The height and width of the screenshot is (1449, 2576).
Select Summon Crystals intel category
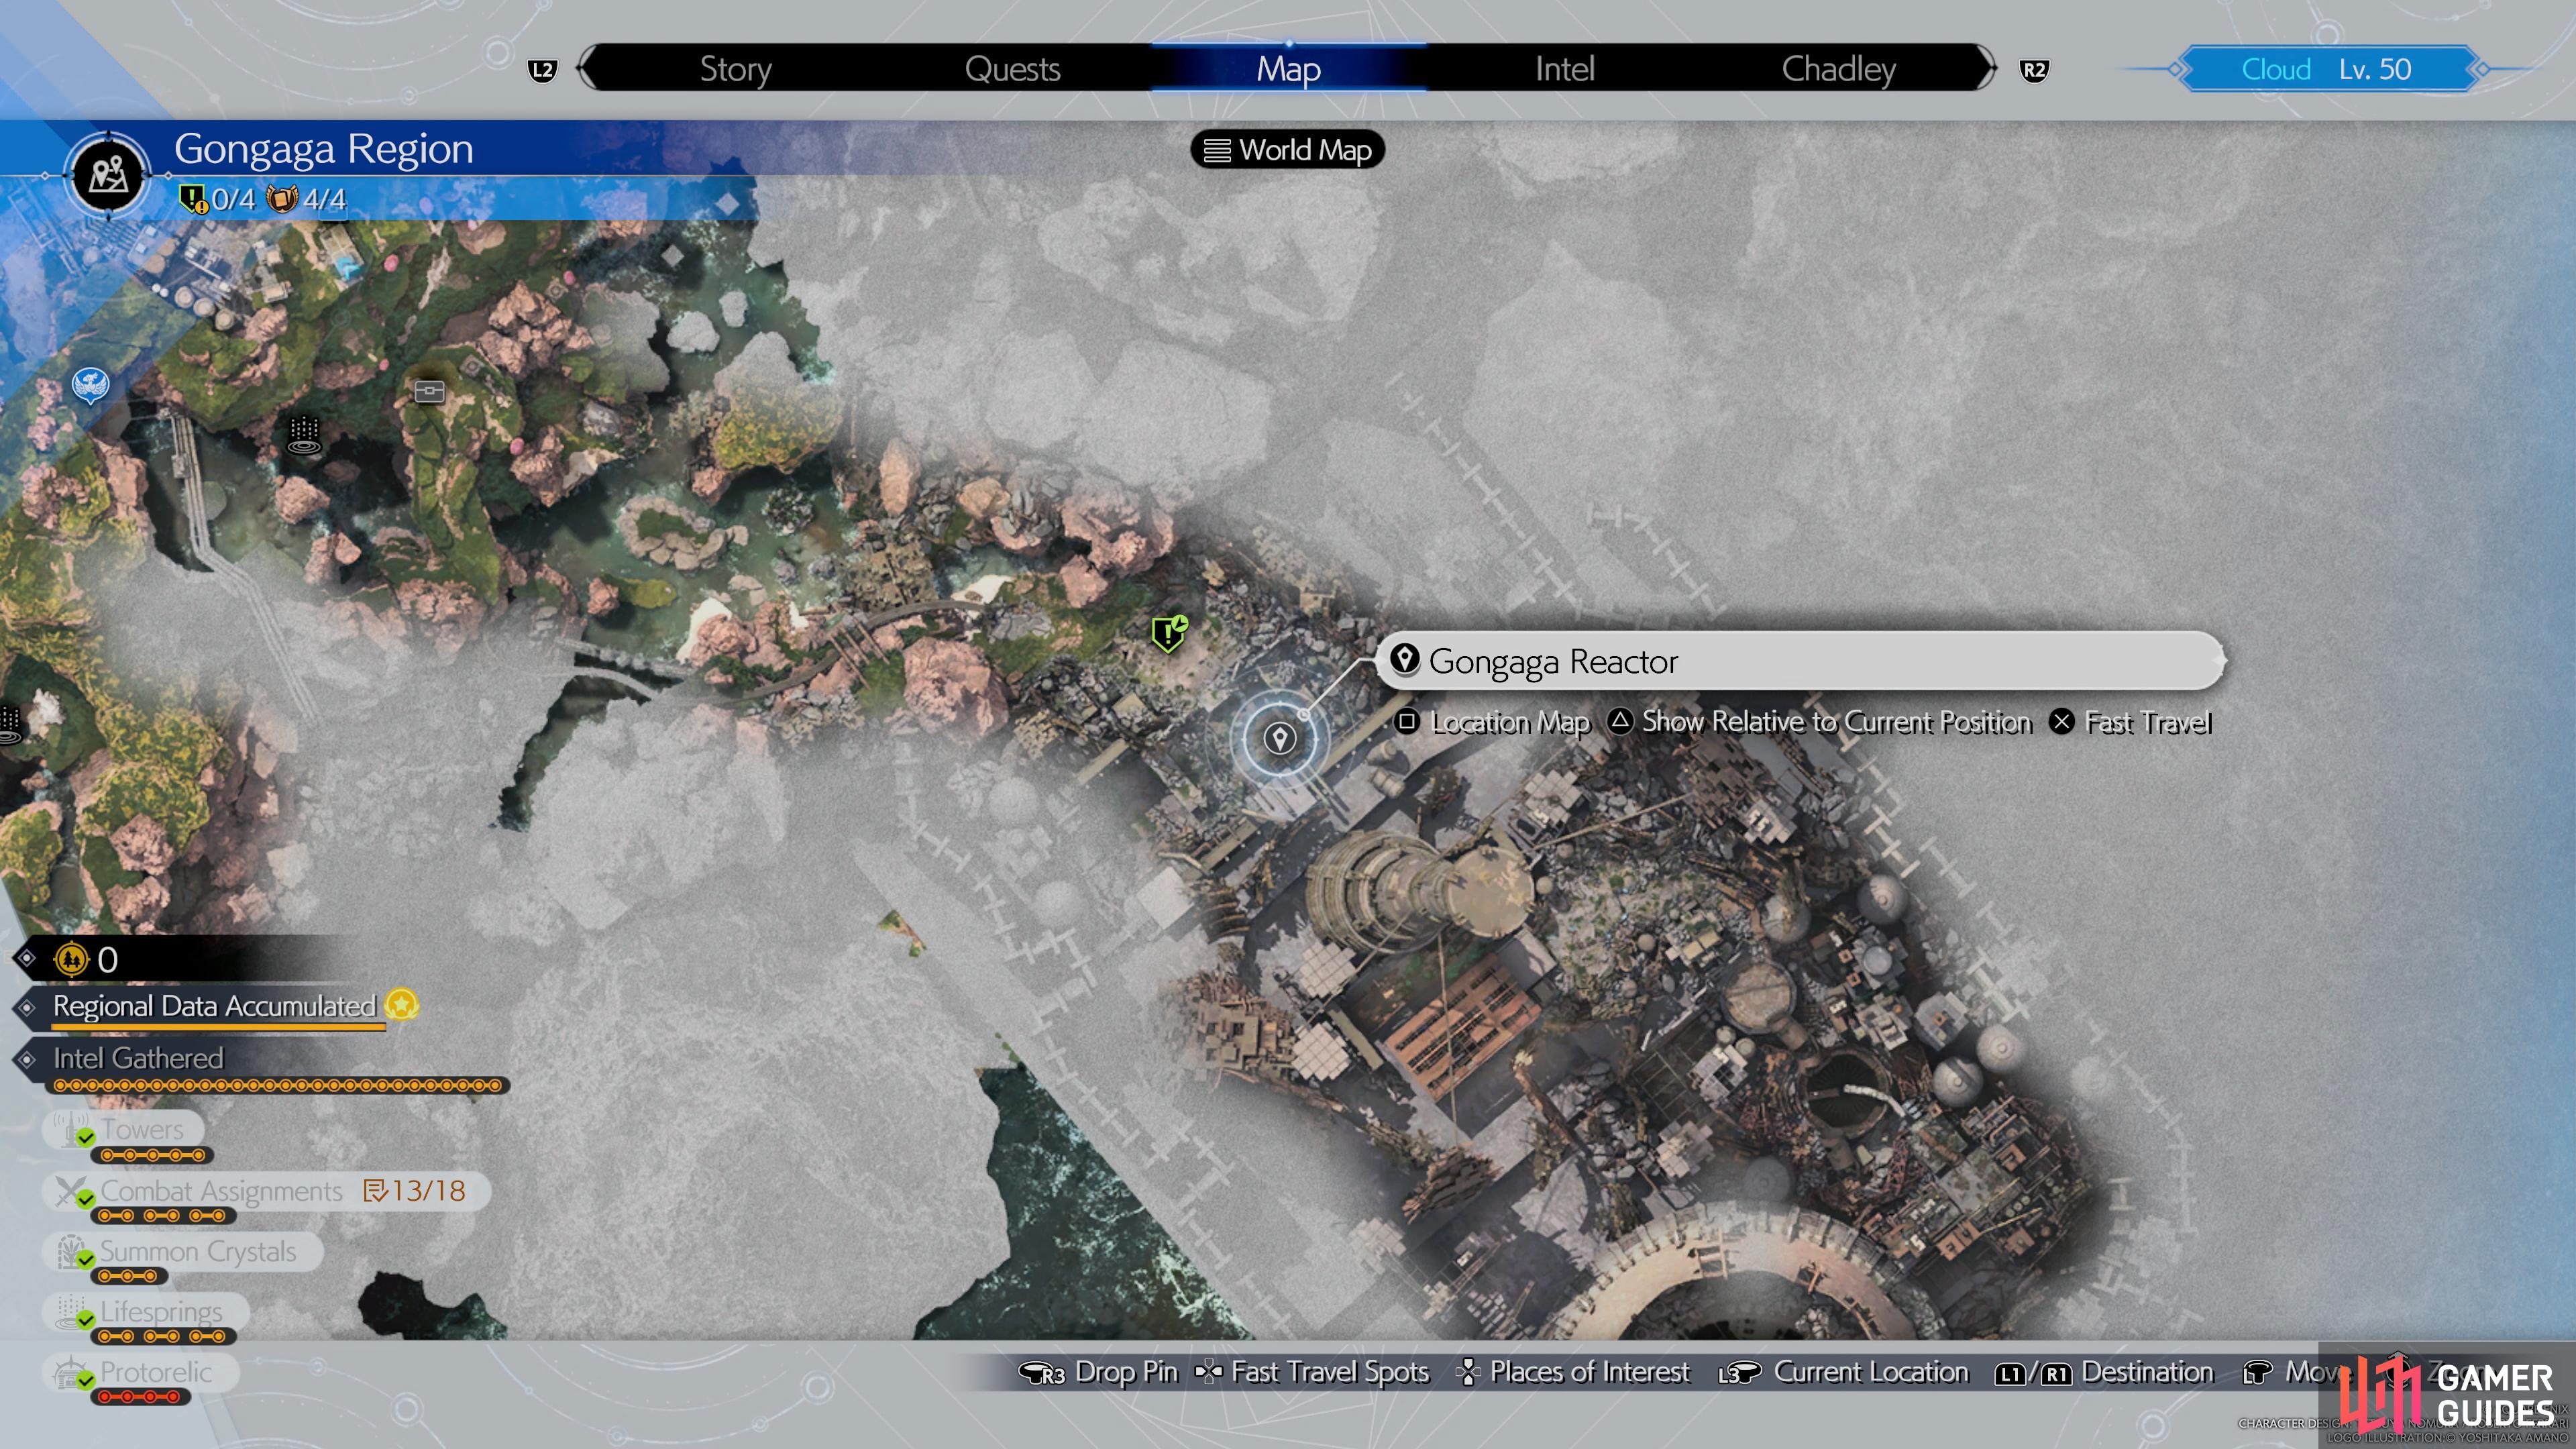[182, 1252]
